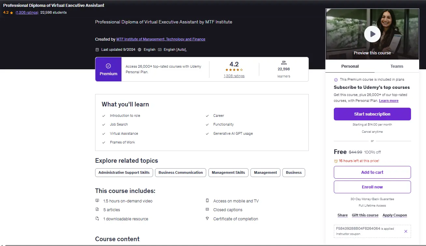This screenshot has height=246, width=426.
Task: Click 'Certificate of completion' text
Action: (x=236, y=219)
